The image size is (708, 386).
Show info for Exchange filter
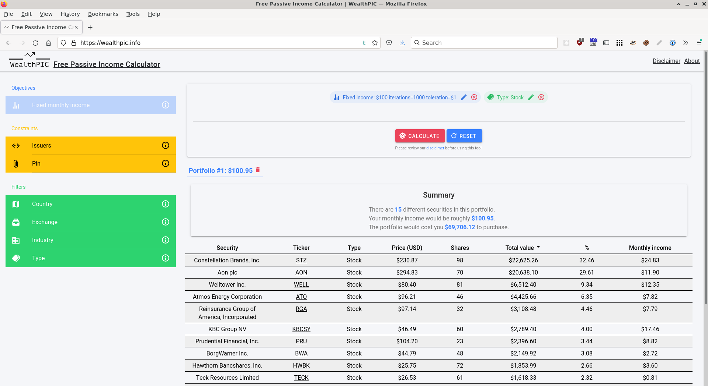166,222
